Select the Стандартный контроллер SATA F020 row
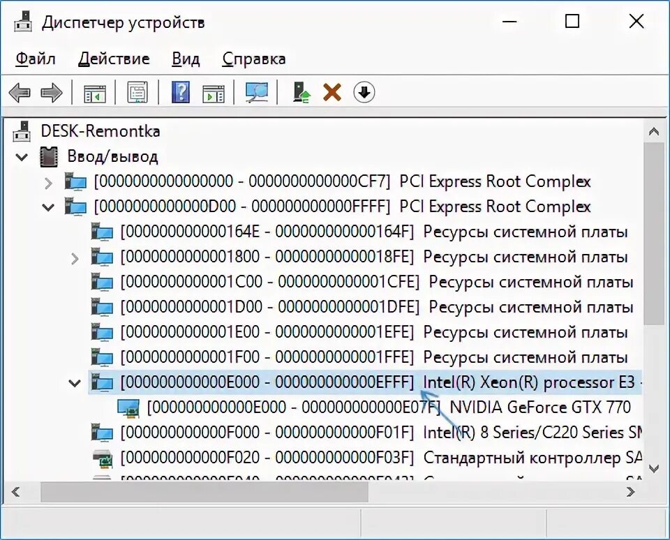 (380, 458)
